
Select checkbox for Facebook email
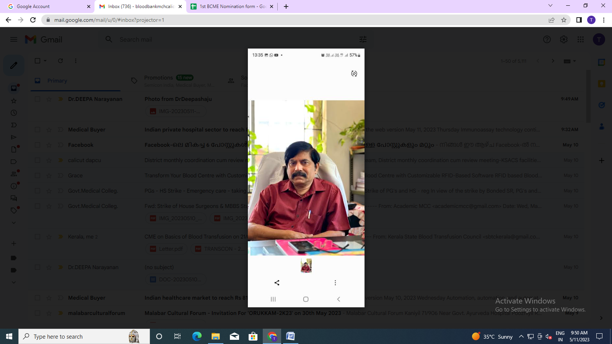[37, 145]
